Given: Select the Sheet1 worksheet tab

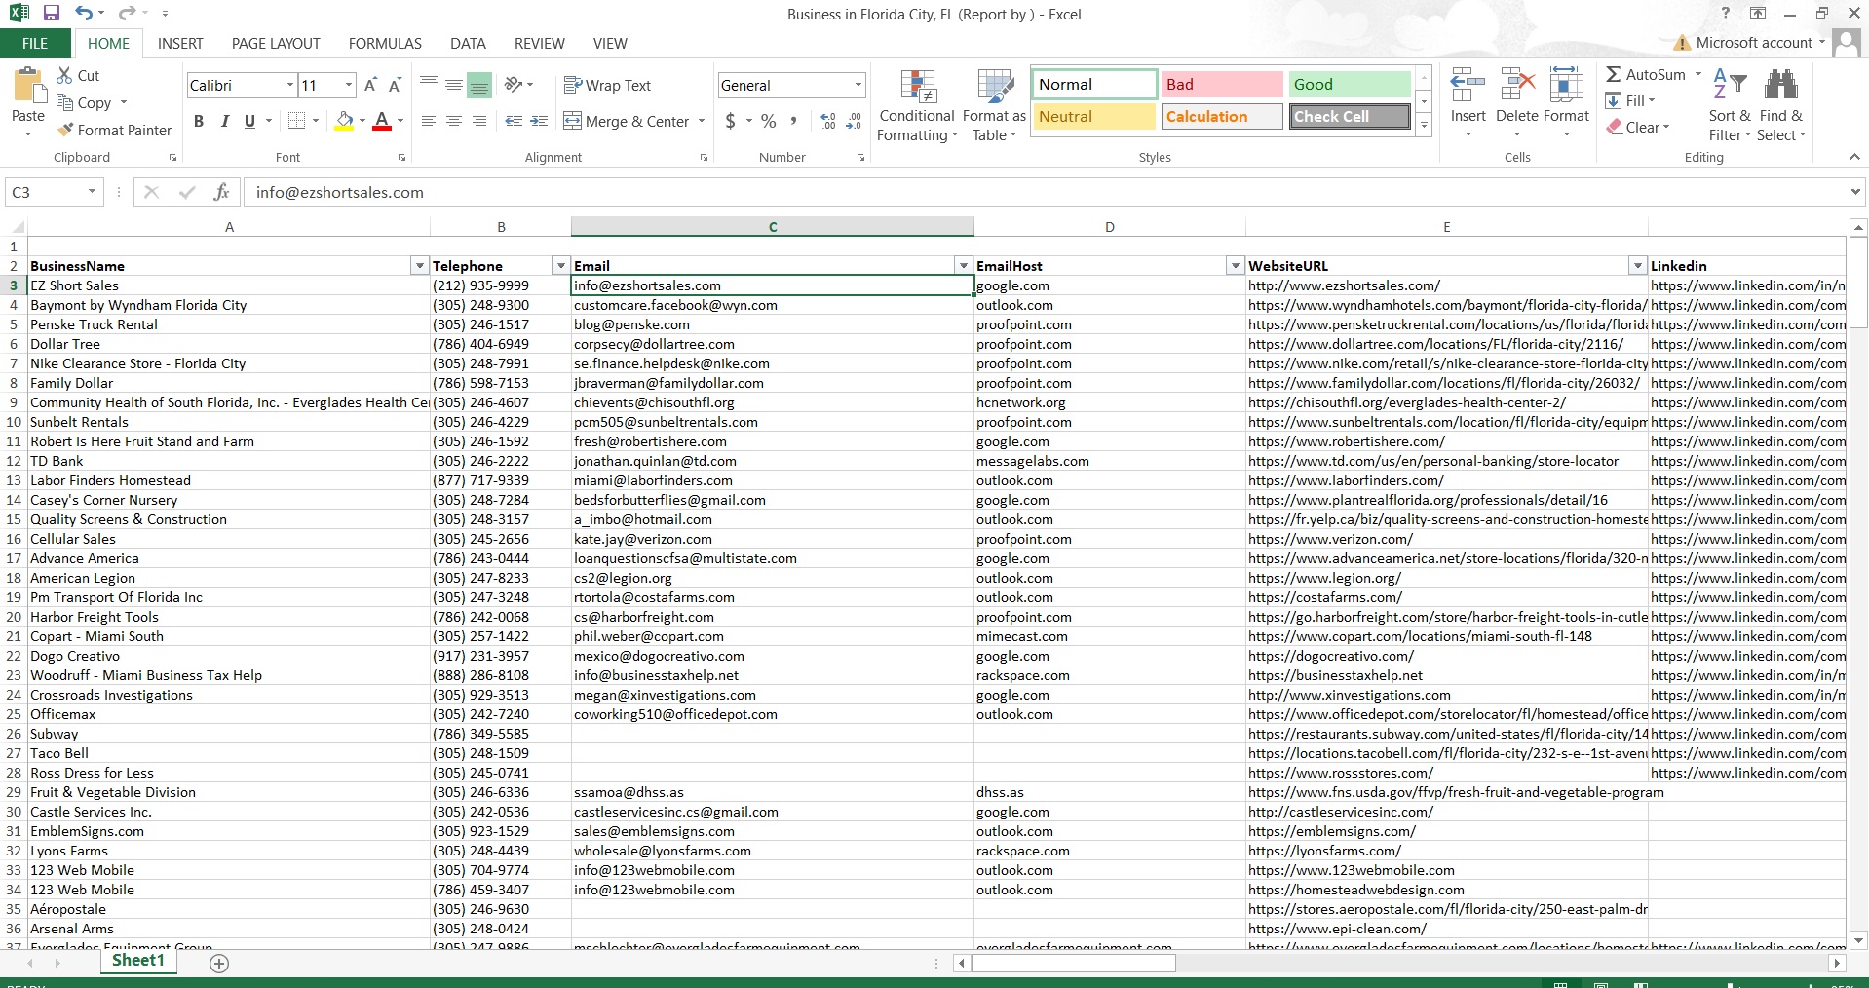Looking at the screenshot, I should click(x=138, y=961).
